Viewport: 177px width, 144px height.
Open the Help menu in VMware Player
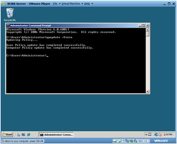click(x=87, y=4)
